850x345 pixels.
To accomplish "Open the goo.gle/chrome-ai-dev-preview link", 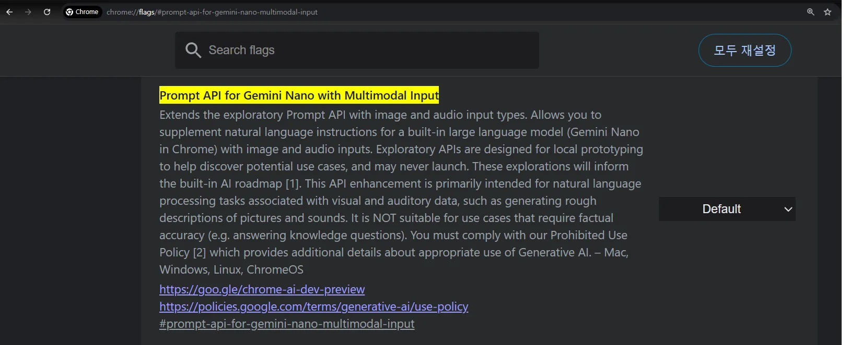I will [x=262, y=289].
